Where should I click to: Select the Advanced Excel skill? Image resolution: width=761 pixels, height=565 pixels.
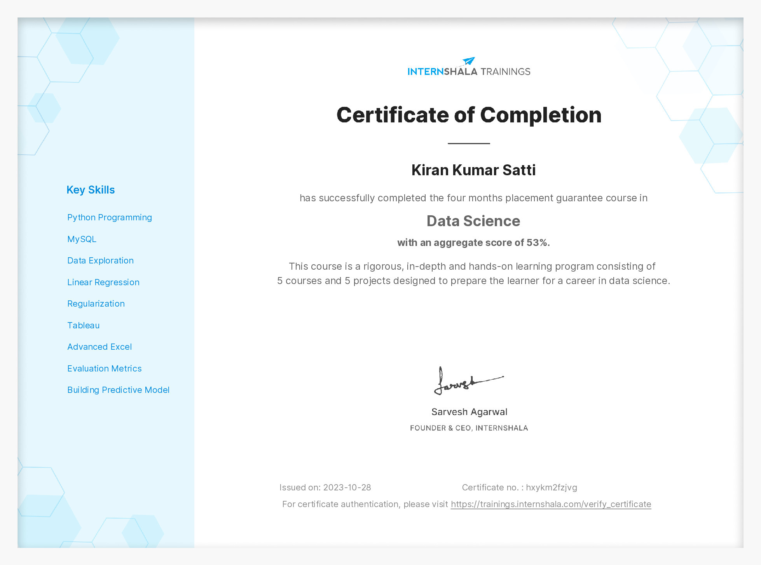point(99,347)
